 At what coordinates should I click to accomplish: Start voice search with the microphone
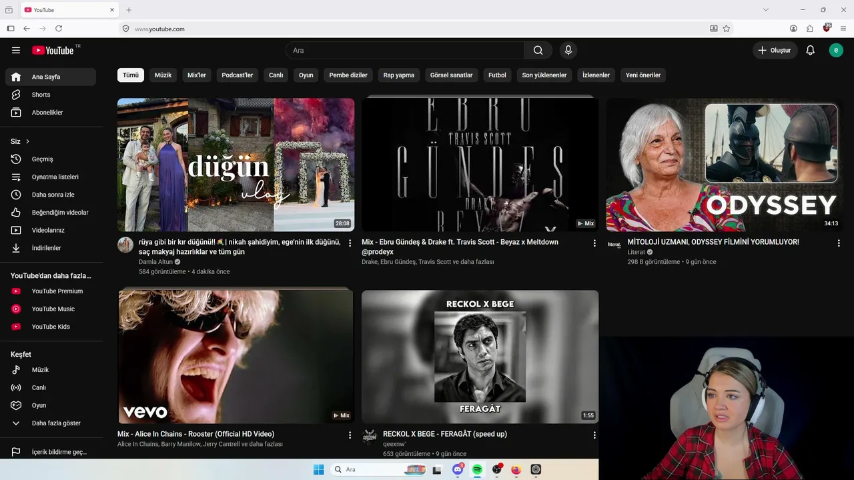[568, 50]
